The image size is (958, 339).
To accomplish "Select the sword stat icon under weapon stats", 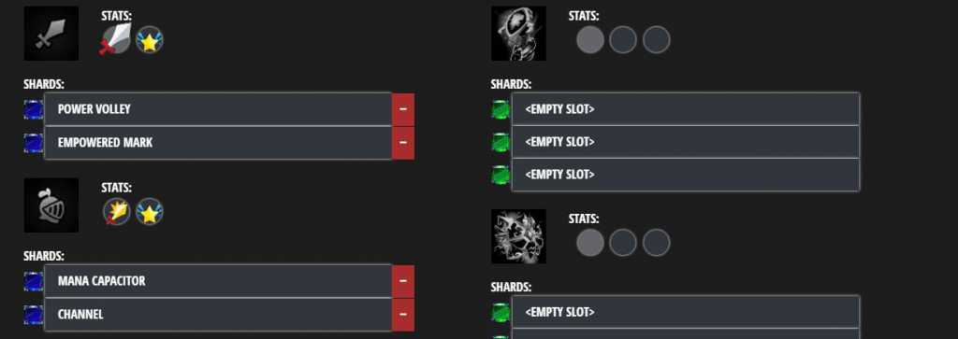I will click(x=115, y=39).
